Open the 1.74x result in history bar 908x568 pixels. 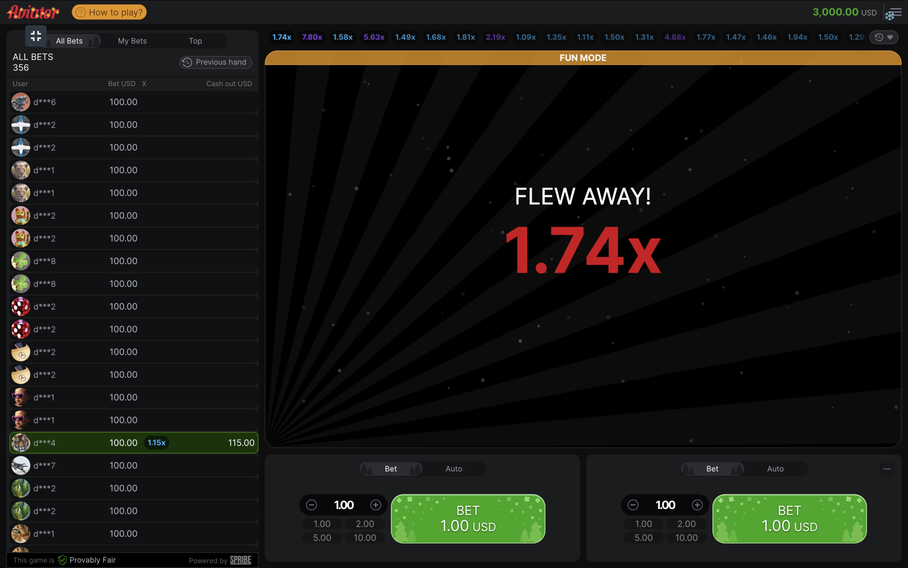tap(282, 37)
